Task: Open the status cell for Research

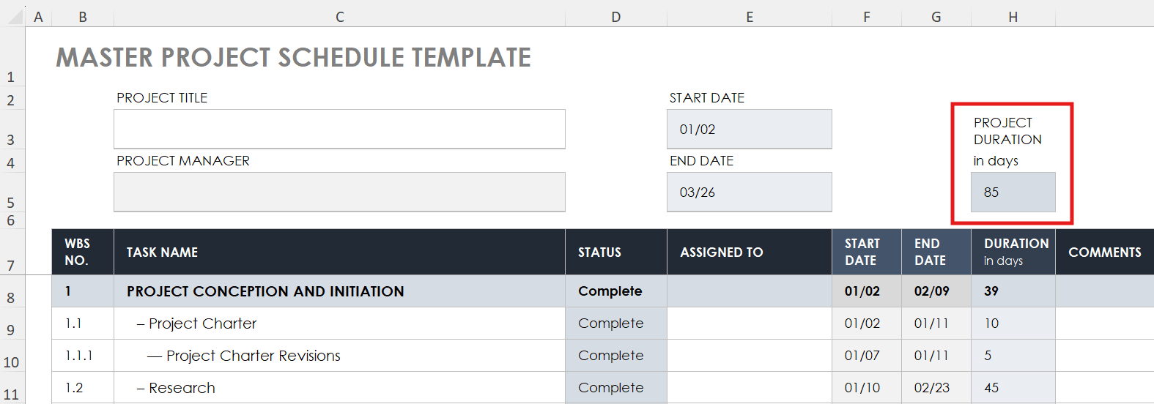Action: [615, 388]
